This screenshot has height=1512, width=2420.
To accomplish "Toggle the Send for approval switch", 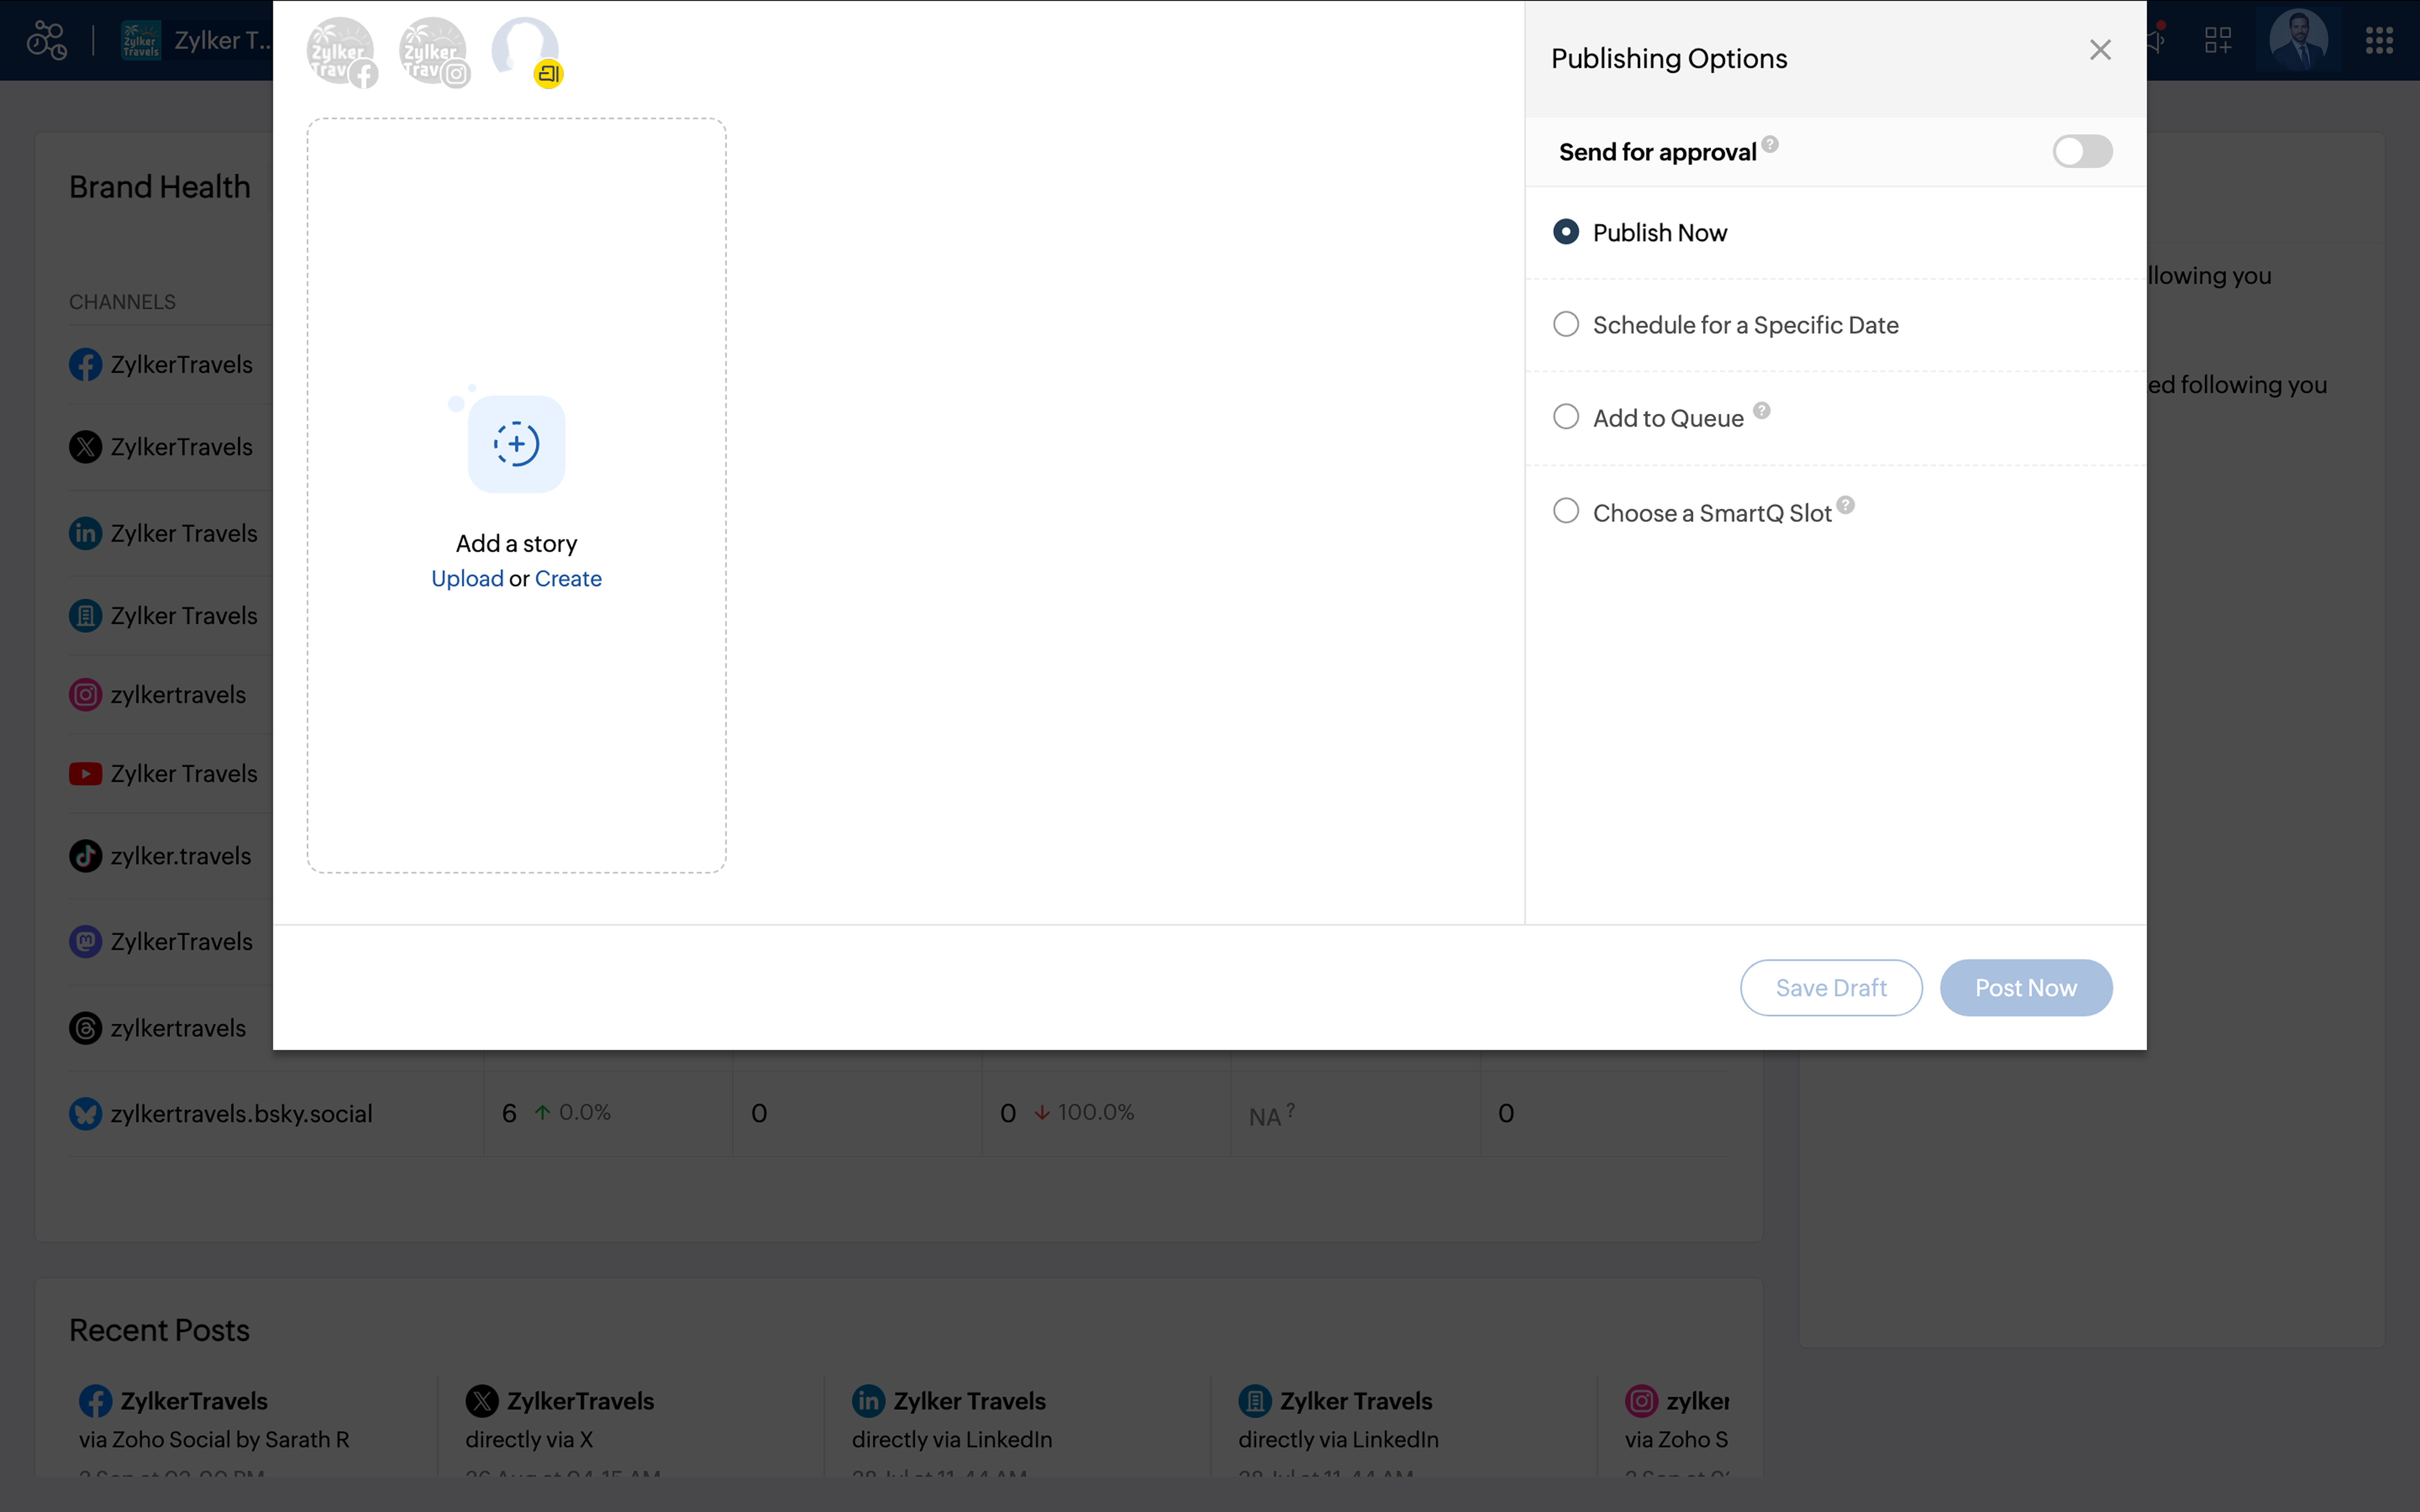I will coord(2082,151).
